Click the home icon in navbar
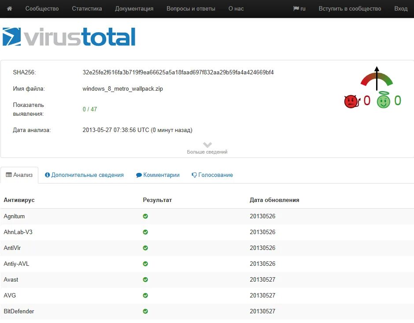414x323 pixels. pos(10,9)
